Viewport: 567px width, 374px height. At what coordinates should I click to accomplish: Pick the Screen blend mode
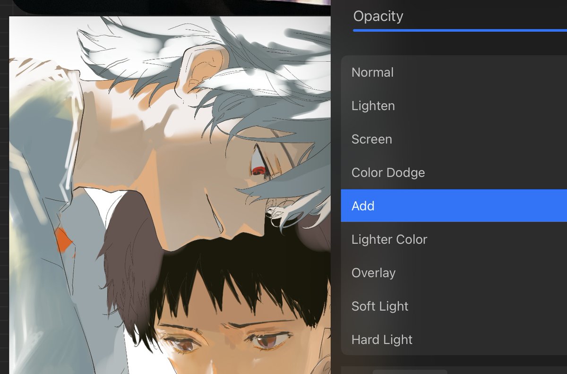pyautogui.click(x=454, y=139)
